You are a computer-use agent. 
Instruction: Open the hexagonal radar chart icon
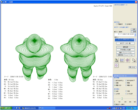pyautogui.click(x=128, y=60)
